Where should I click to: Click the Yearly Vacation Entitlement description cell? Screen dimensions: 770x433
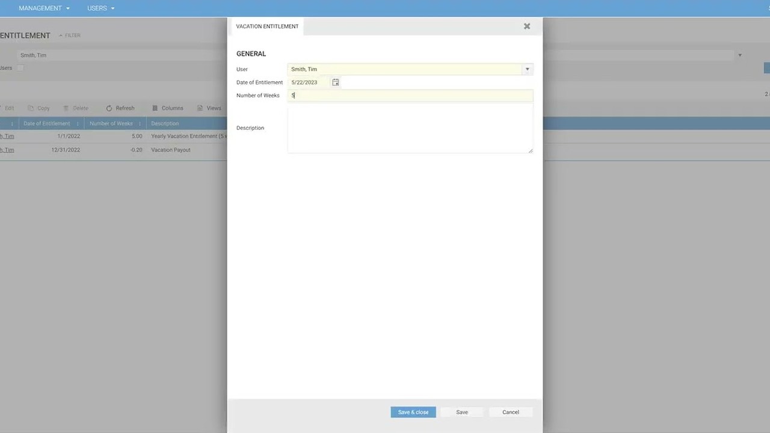pos(189,137)
